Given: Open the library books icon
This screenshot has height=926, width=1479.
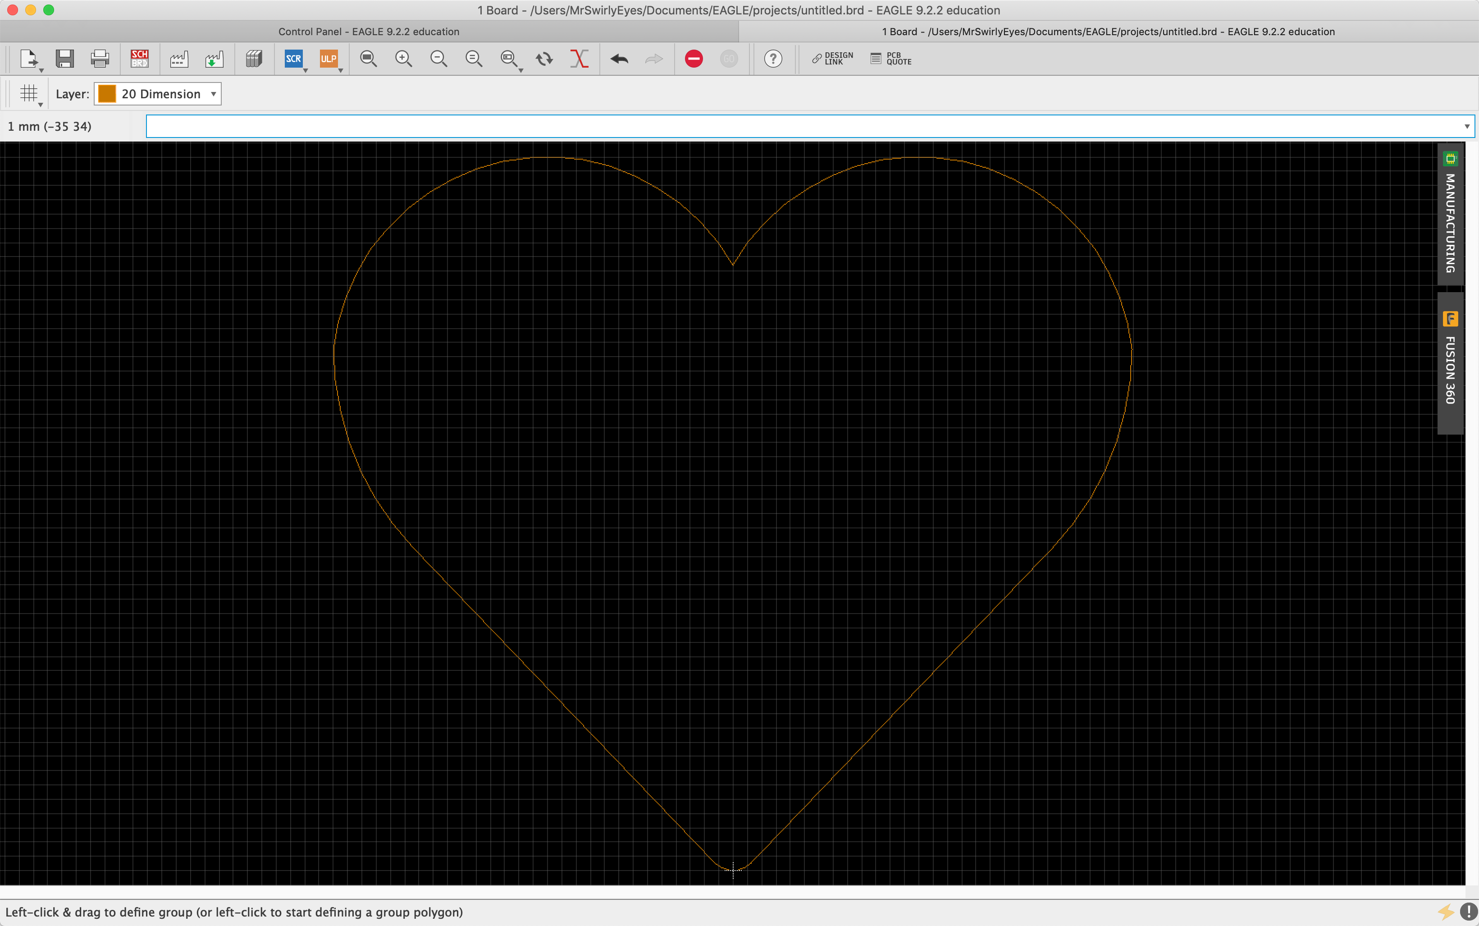Looking at the screenshot, I should pyautogui.click(x=253, y=59).
